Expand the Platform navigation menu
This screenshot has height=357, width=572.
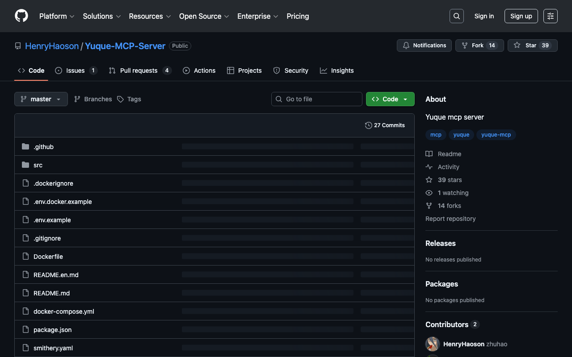[57, 16]
